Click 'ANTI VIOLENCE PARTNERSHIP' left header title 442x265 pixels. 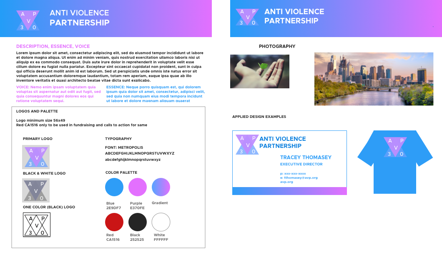coord(80,18)
